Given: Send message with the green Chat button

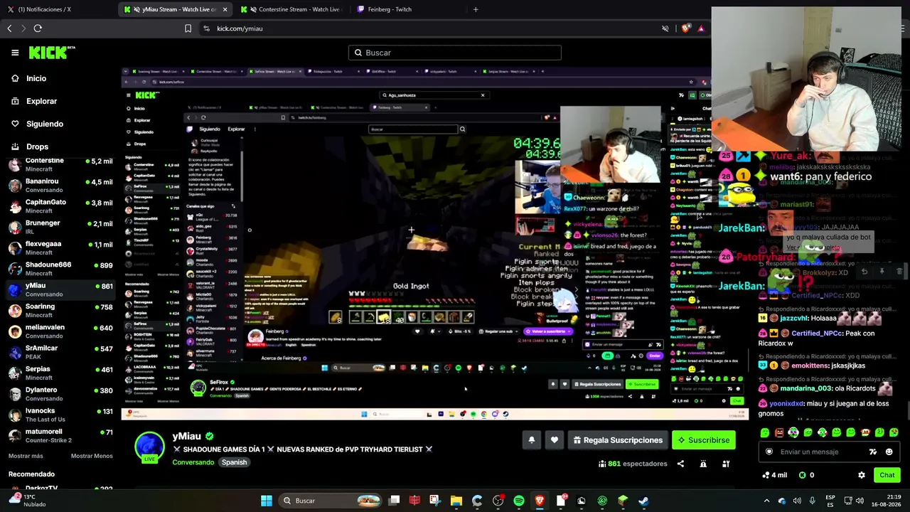Looking at the screenshot, I should [887, 475].
